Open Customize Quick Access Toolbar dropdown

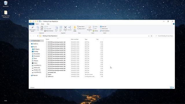point(42,21)
